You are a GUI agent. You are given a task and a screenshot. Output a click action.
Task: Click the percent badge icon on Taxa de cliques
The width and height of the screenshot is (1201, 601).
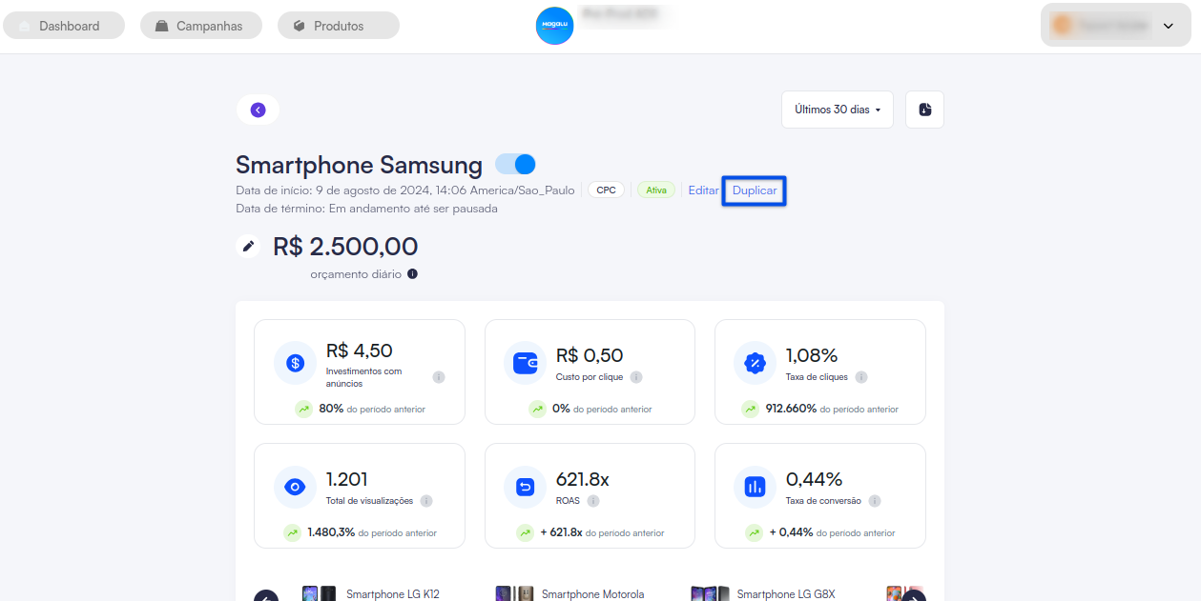pyautogui.click(x=755, y=363)
